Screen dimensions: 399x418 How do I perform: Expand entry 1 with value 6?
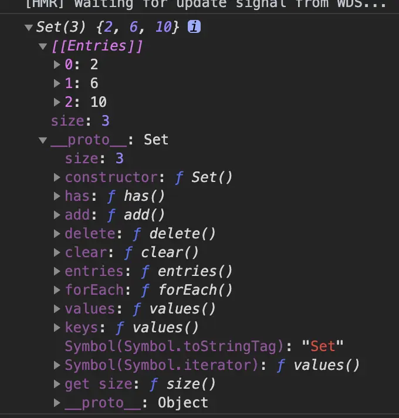[x=57, y=83]
